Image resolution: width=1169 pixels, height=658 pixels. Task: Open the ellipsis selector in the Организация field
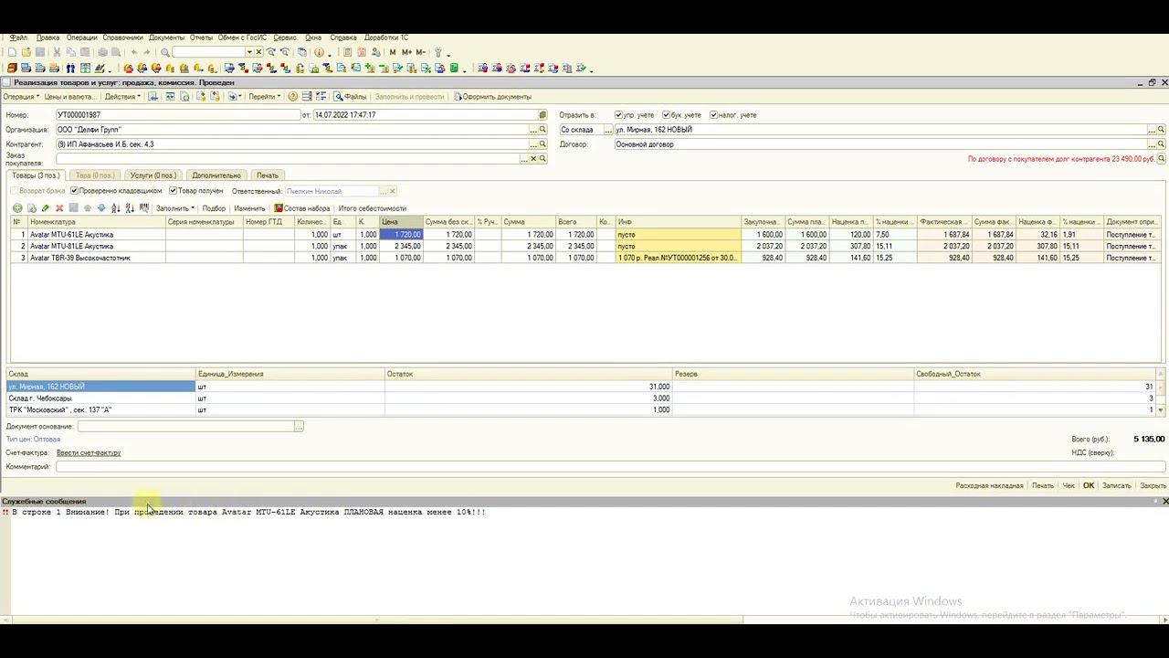[534, 130]
